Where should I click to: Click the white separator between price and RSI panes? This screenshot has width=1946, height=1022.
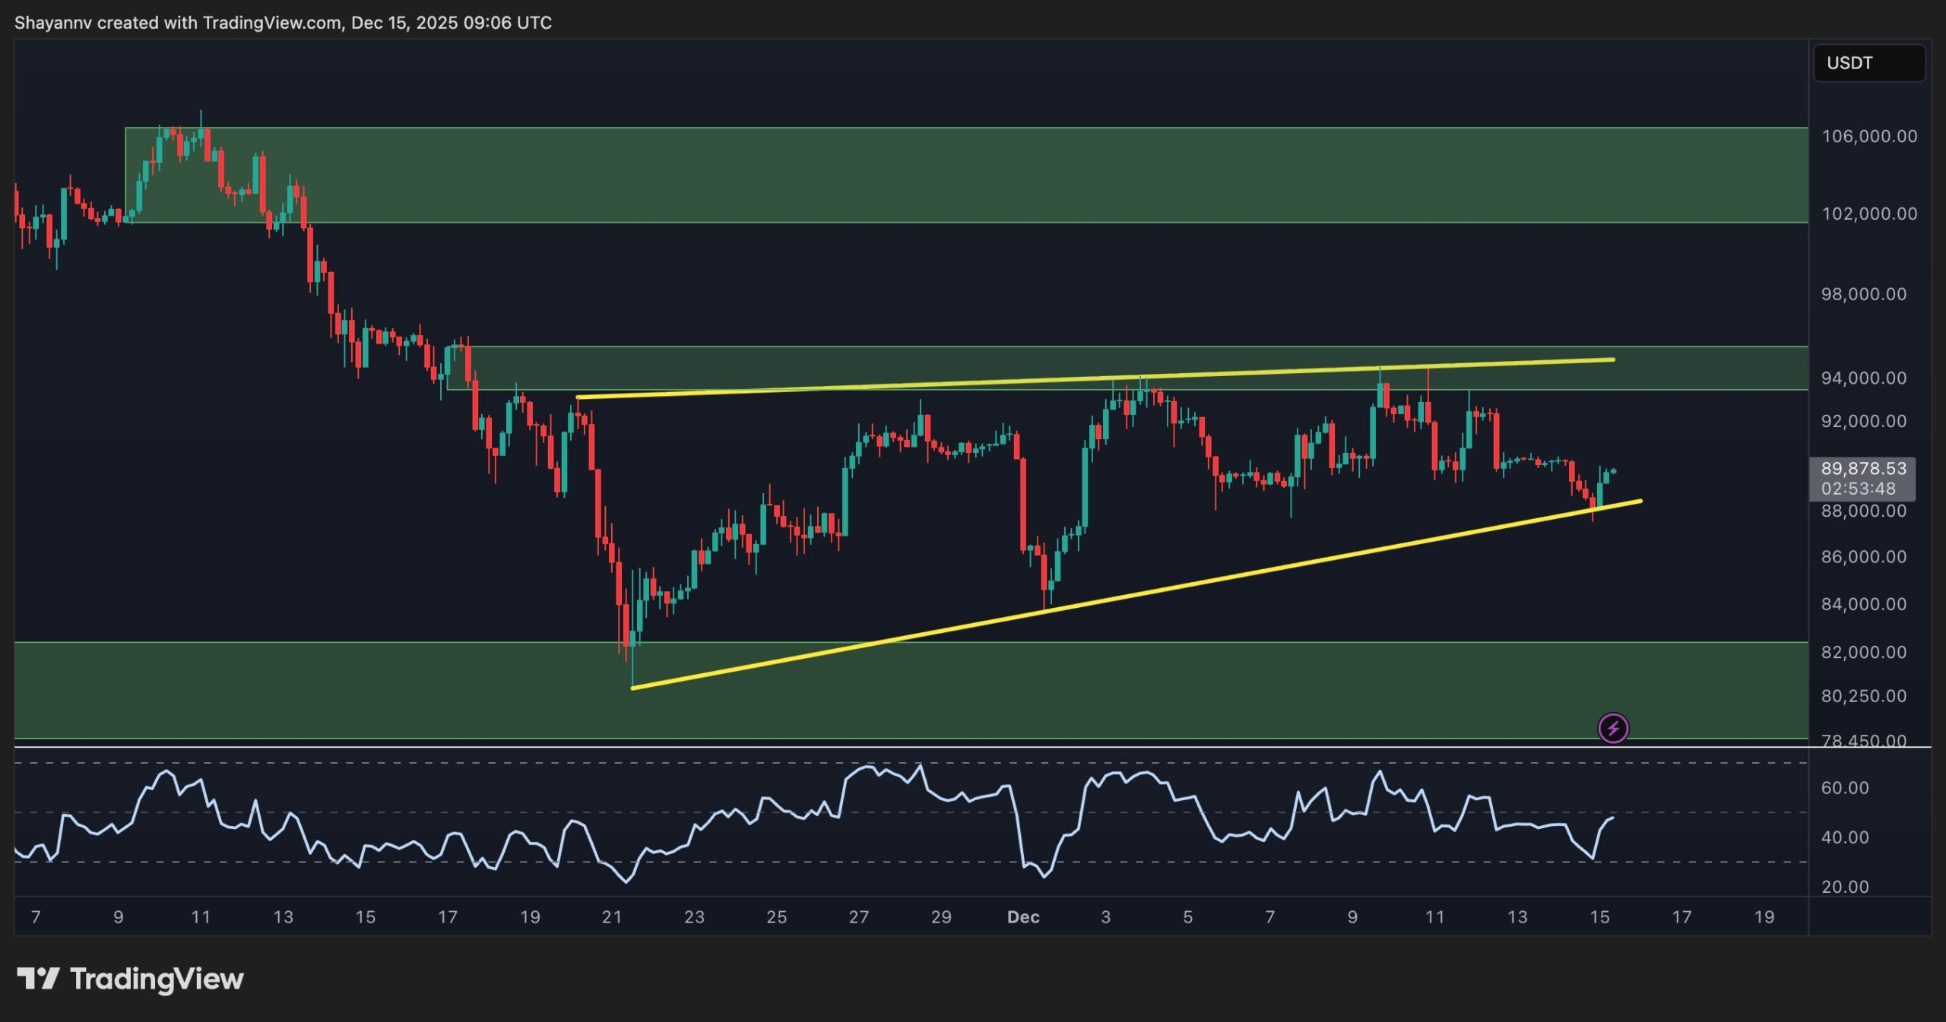pos(912,748)
